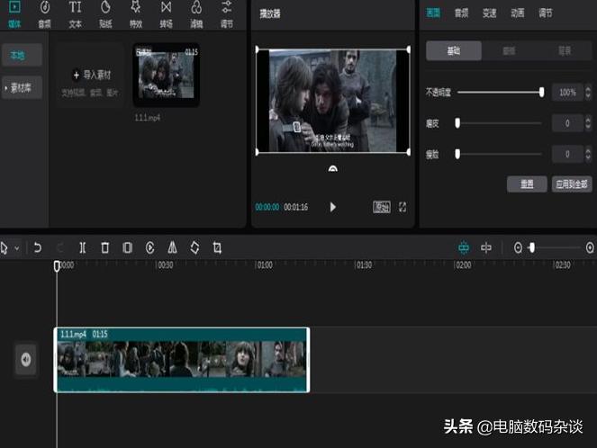Toggle the preview axis icon

click(x=486, y=248)
